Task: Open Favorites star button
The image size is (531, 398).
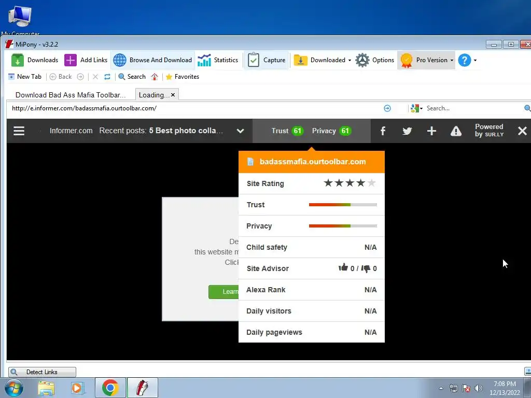Action: point(182,77)
